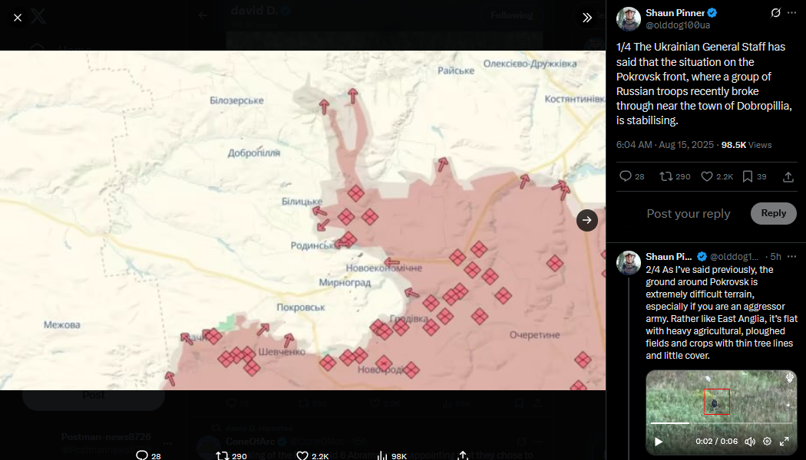
Task: Seek along the video progress bar
Action: pos(721,423)
